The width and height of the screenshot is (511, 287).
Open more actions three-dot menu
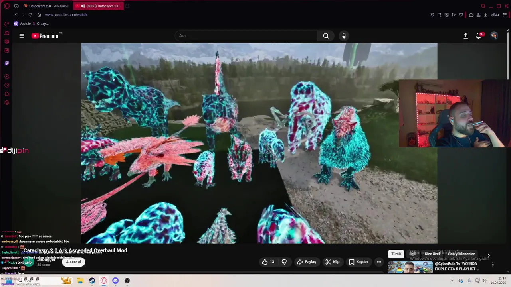(x=379, y=262)
